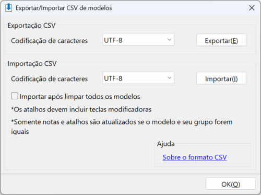Open the import UTF-8 encoding combo box
Viewport: 261px width, 195px height.
coord(138,78)
